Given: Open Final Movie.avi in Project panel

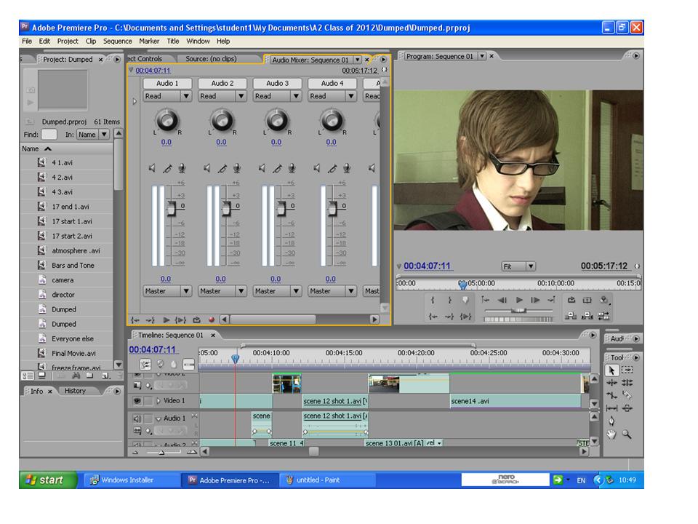Looking at the screenshot, I should click(x=73, y=354).
